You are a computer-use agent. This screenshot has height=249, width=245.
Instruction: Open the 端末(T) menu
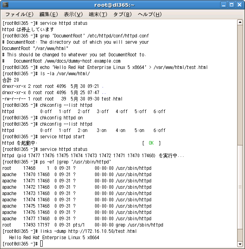click(x=98, y=15)
